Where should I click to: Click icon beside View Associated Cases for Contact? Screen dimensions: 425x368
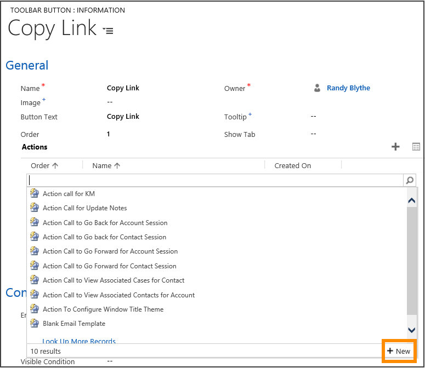coord(35,280)
